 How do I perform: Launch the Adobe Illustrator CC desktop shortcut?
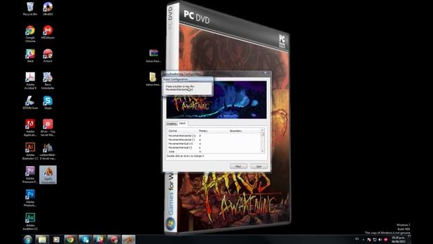[30, 151]
